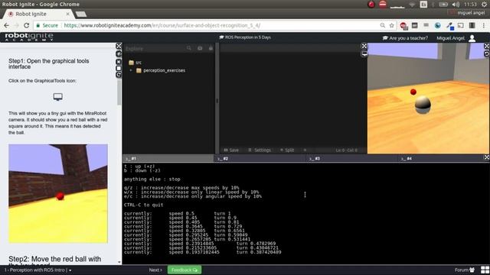
Task: Open the Forum link
Action: point(465,270)
